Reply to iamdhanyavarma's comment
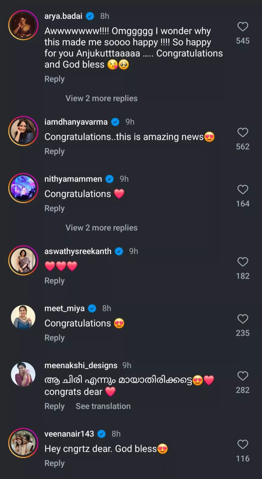This screenshot has width=262, height=479. coord(54,151)
